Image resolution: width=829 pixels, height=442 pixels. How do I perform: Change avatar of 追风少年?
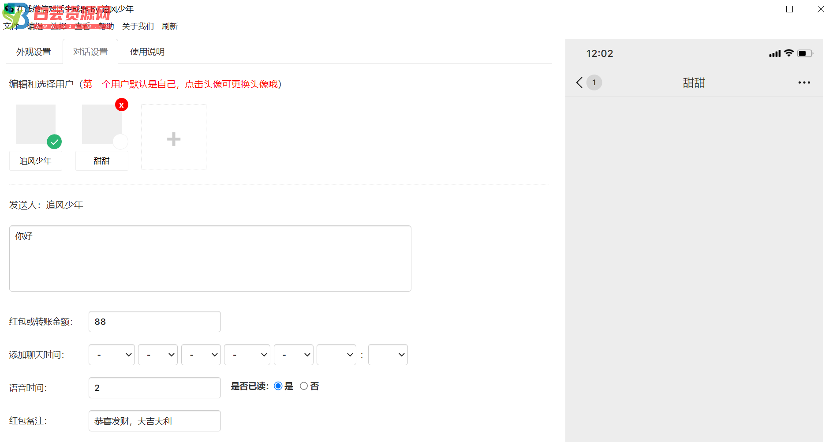36,124
